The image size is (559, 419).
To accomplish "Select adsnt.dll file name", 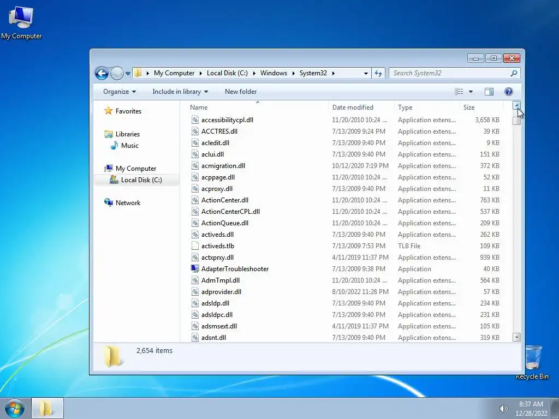I will [x=213, y=337].
